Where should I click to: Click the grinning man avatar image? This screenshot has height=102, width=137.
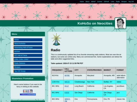(121, 23)
